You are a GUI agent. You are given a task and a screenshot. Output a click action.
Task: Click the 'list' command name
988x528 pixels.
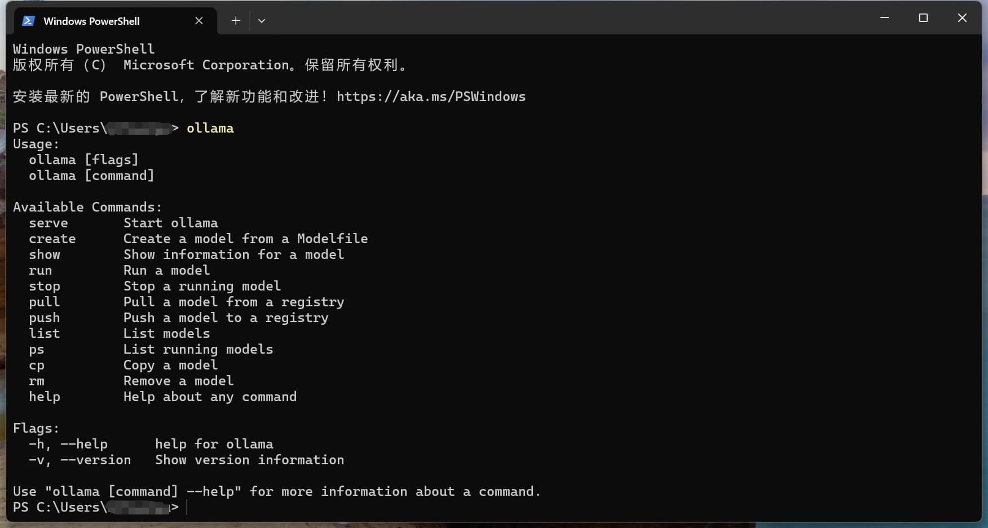[x=45, y=333]
